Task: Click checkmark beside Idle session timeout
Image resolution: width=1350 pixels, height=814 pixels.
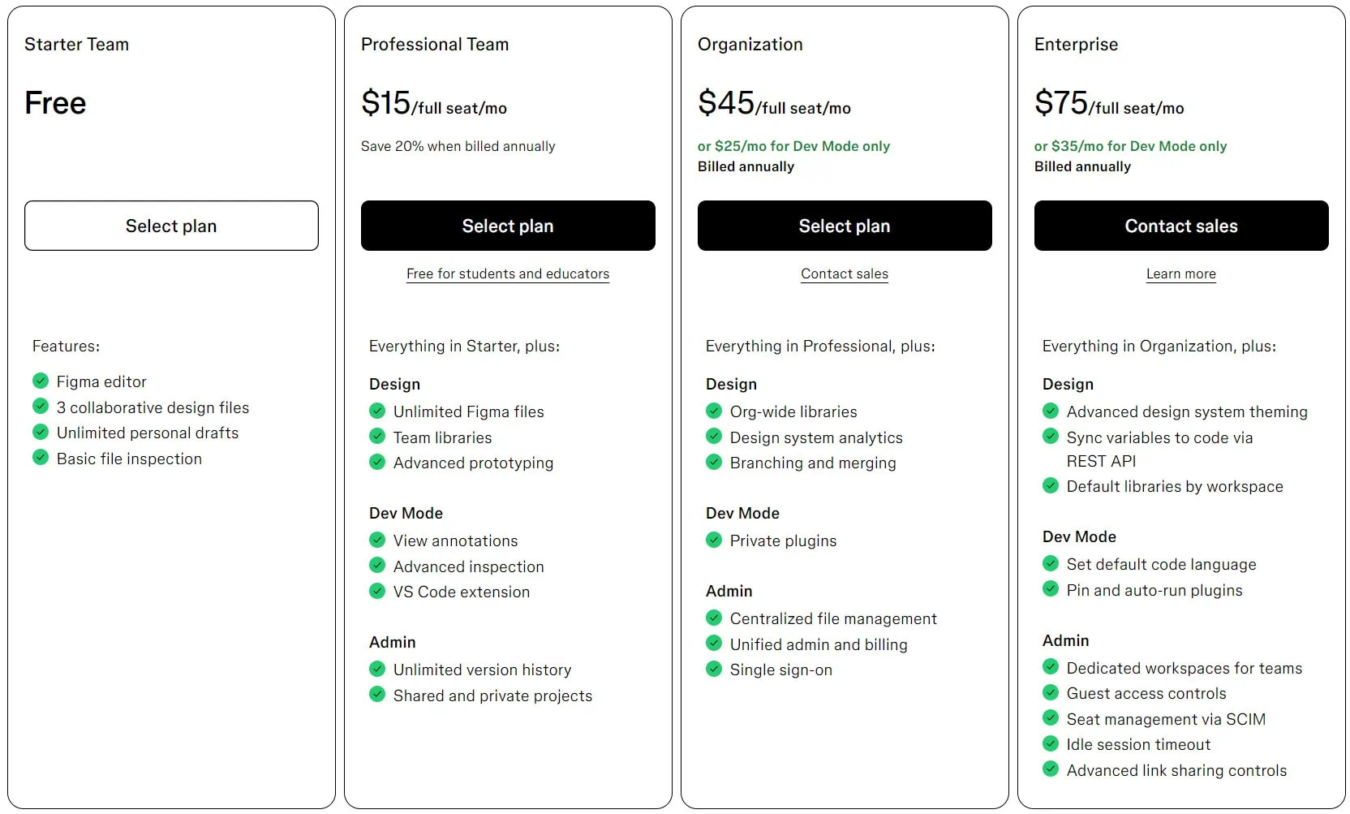Action: click(x=1051, y=743)
